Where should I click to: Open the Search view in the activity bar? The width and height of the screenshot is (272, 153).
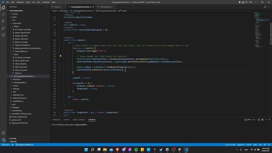3,14
